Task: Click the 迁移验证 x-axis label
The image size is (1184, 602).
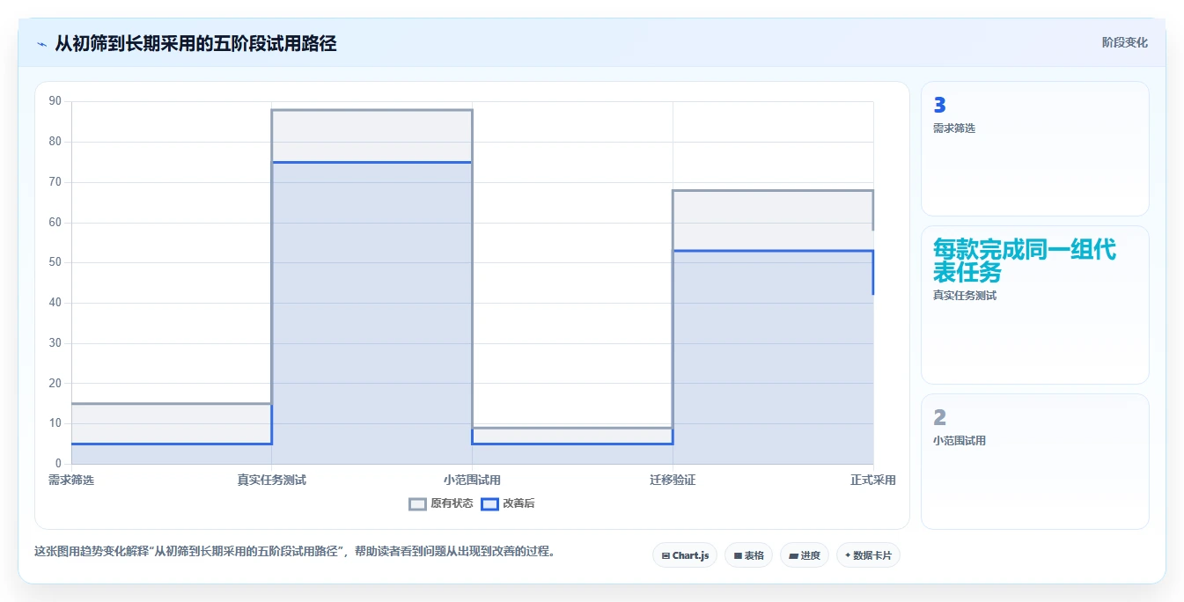Action: pyautogui.click(x=673, y=480)
